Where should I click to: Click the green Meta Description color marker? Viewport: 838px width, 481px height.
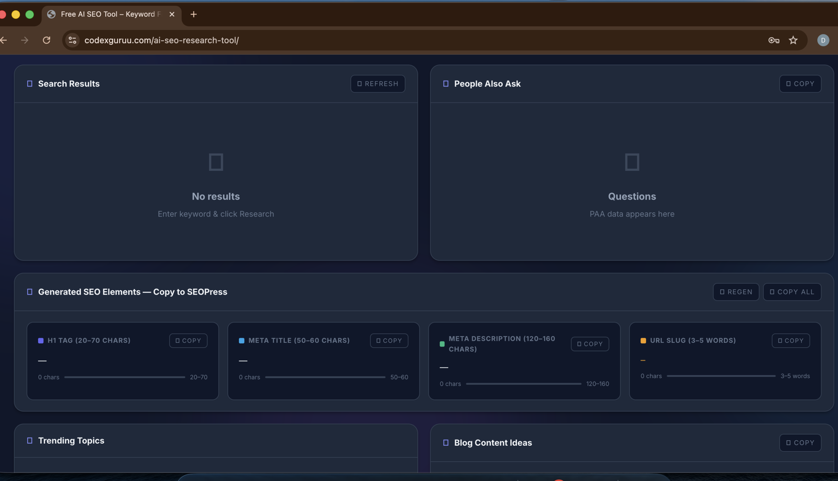point(442,344)
